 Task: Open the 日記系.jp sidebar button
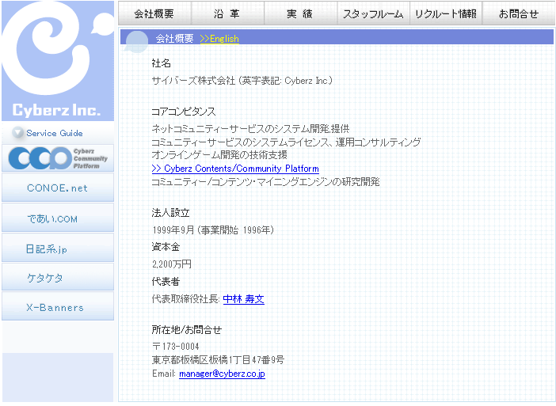(x=58, y=248)
